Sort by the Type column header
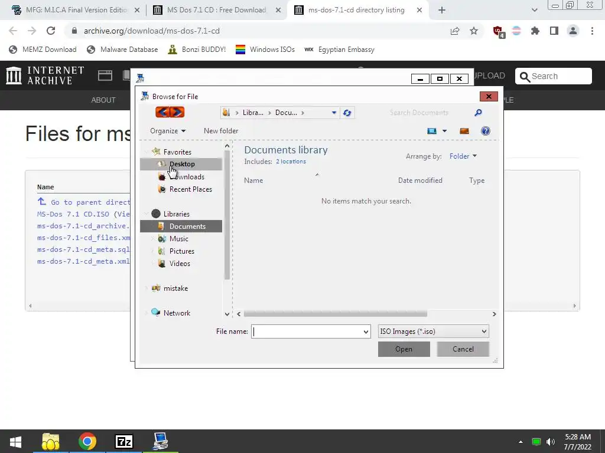 pos(477,180)
